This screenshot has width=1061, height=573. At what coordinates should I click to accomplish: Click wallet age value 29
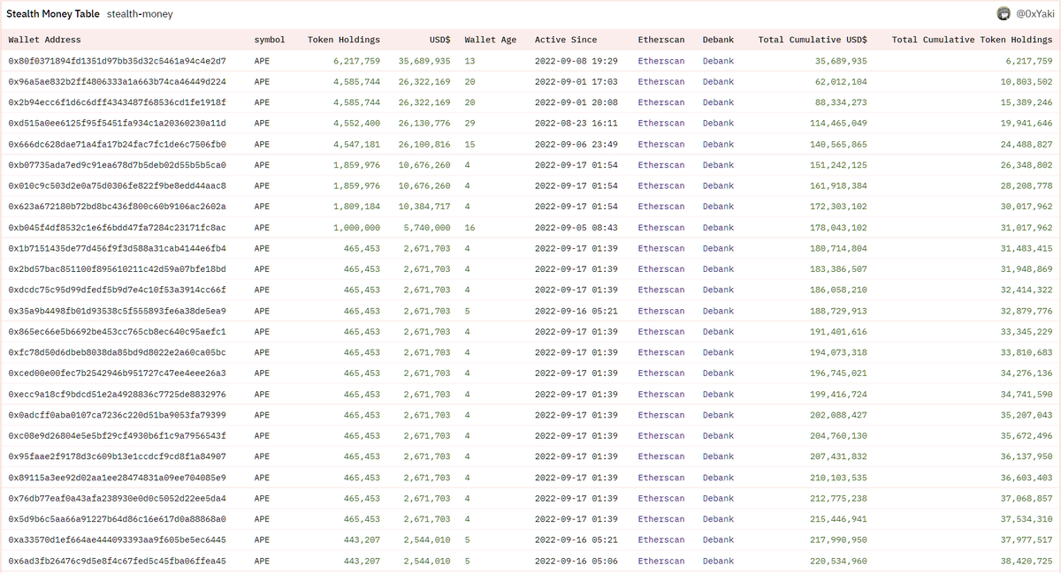[469, 124]
